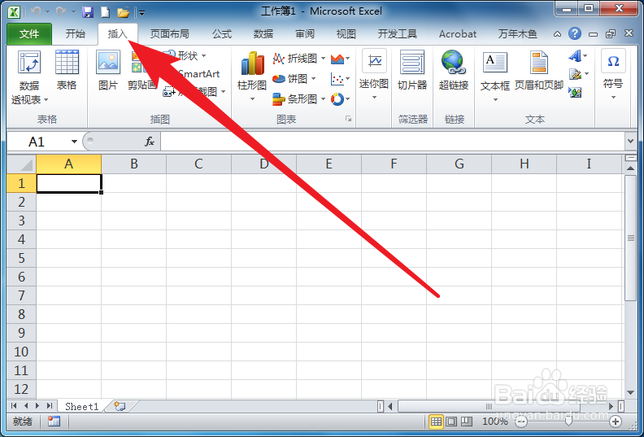Open the scatter chart icon dropdown
The height and width of the screenshot is (437, 644).
340,78
